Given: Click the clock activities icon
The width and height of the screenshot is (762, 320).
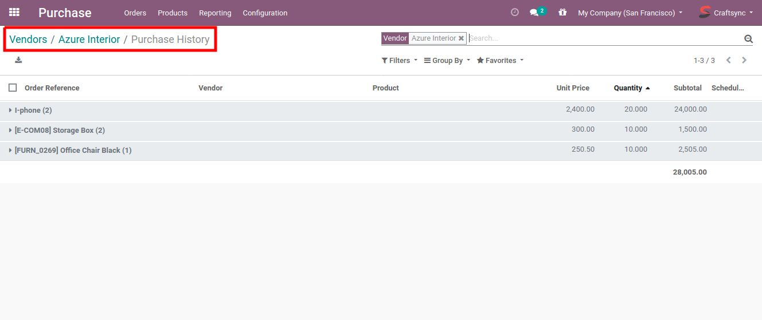Looking at the screenshot, I should [514, 12].
